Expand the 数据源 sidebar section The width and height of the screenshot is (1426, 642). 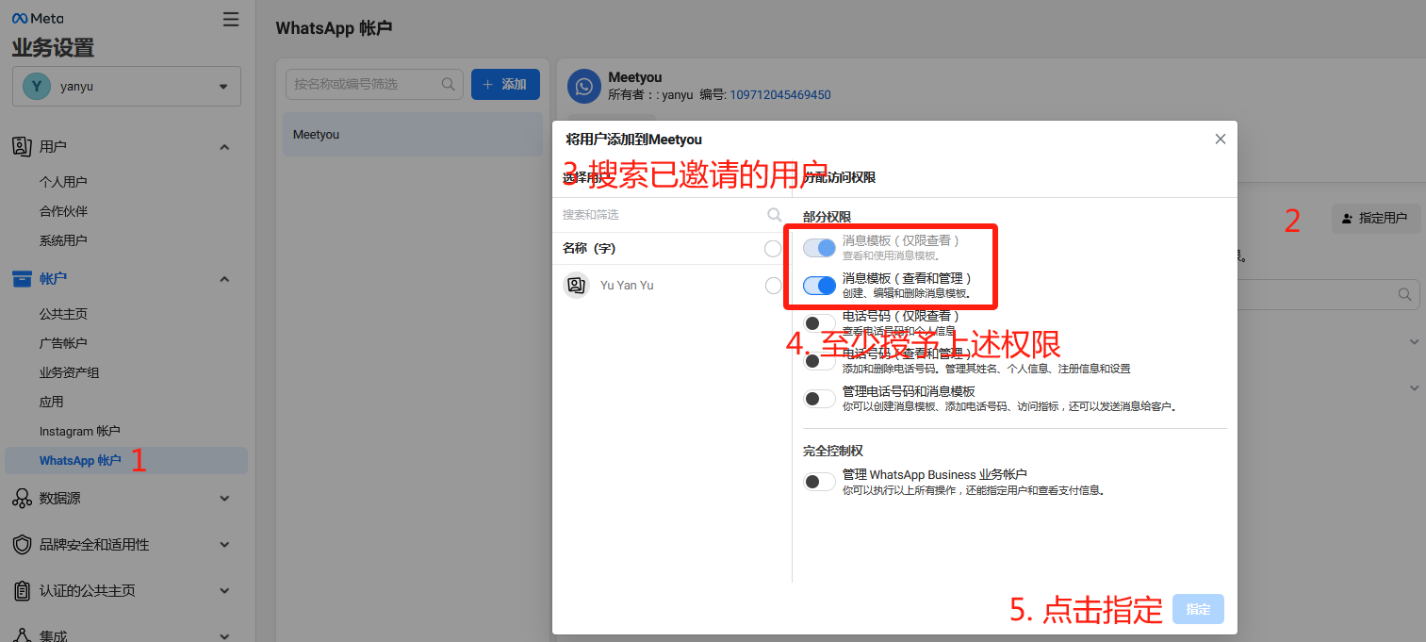[224, 498]
